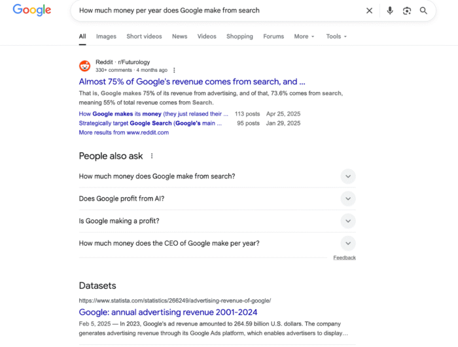Switch to the Images tab

[106, 37]
